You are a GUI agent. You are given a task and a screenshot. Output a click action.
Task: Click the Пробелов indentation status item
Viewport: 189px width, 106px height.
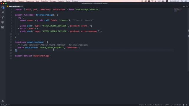point(159,105)
